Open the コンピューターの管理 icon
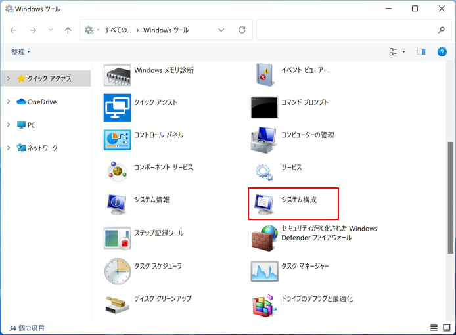This screenshot has height=335, width=456. 263,140
